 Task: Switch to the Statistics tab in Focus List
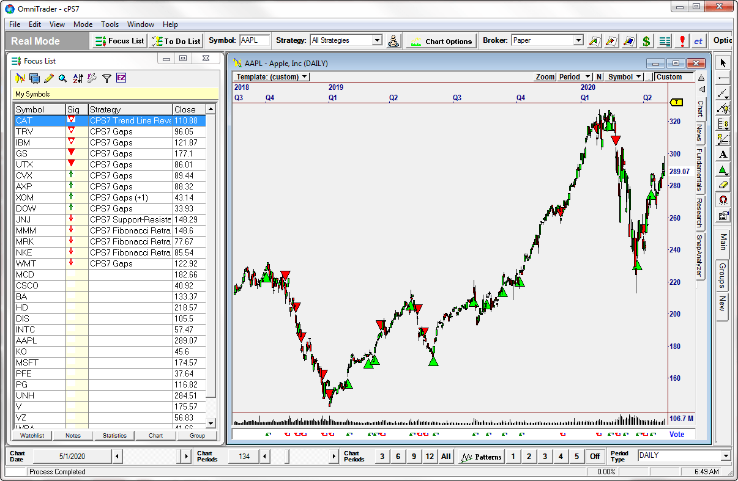pos(114,436)
